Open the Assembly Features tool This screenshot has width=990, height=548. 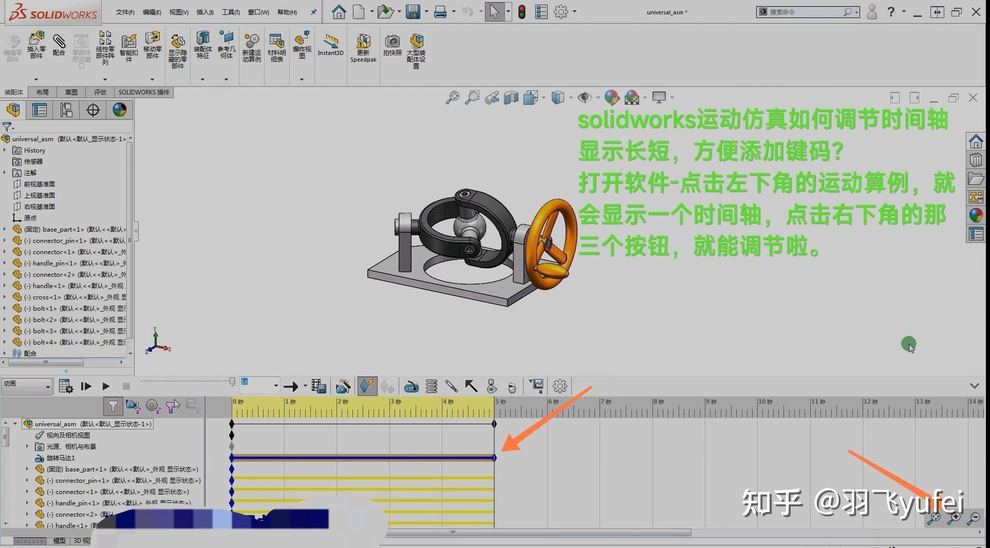point(203,45)
